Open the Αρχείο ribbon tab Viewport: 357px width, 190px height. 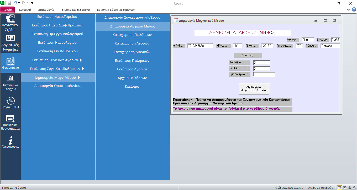click(7, 10)
